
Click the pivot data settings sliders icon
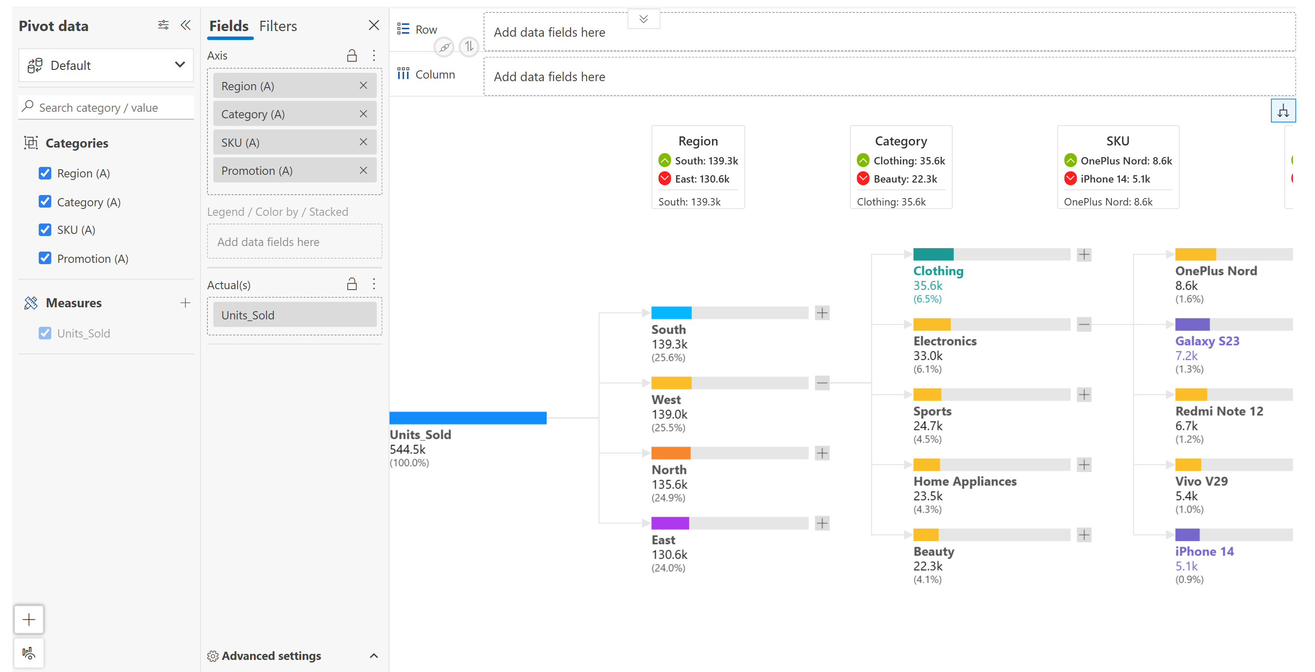pyautogui.click(x=163, y=25)
